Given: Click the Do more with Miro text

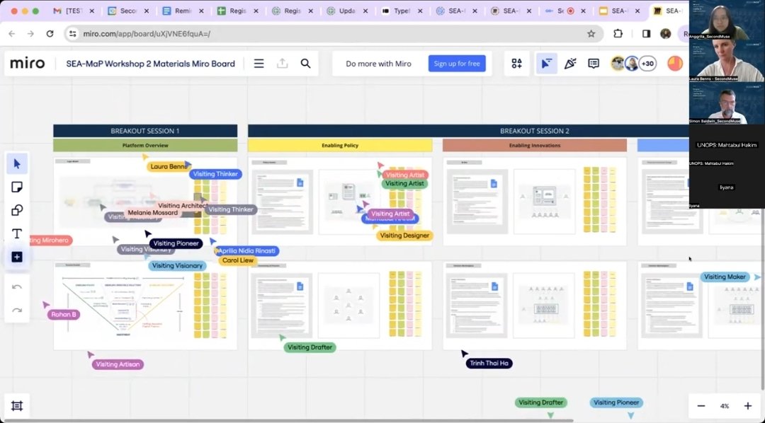Looking at the screenshot, I should point(378,64).
